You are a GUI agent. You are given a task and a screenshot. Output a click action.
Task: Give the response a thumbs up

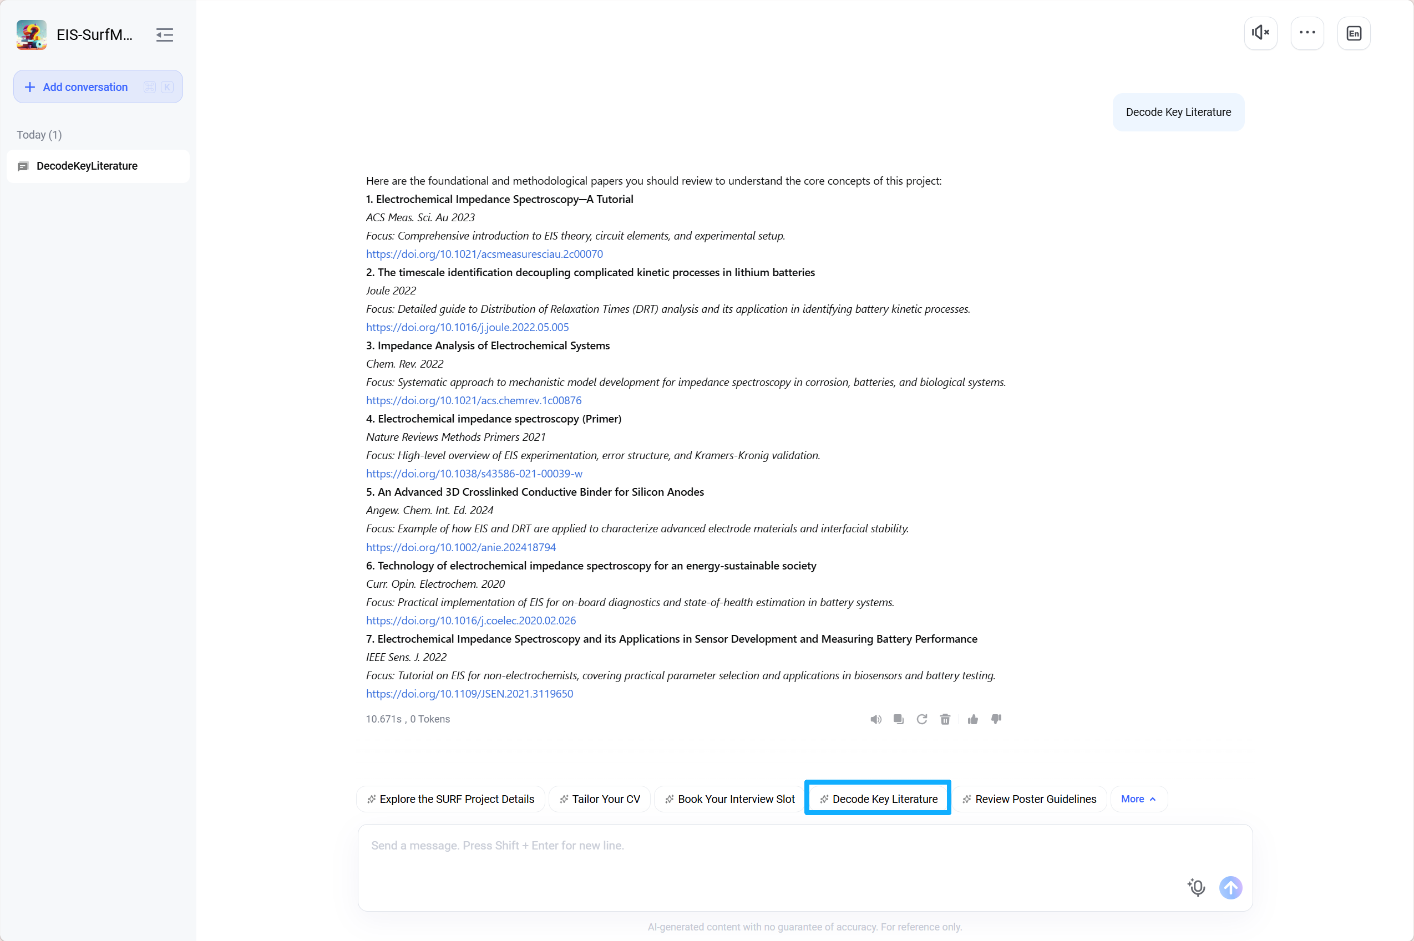click(972, 719)
